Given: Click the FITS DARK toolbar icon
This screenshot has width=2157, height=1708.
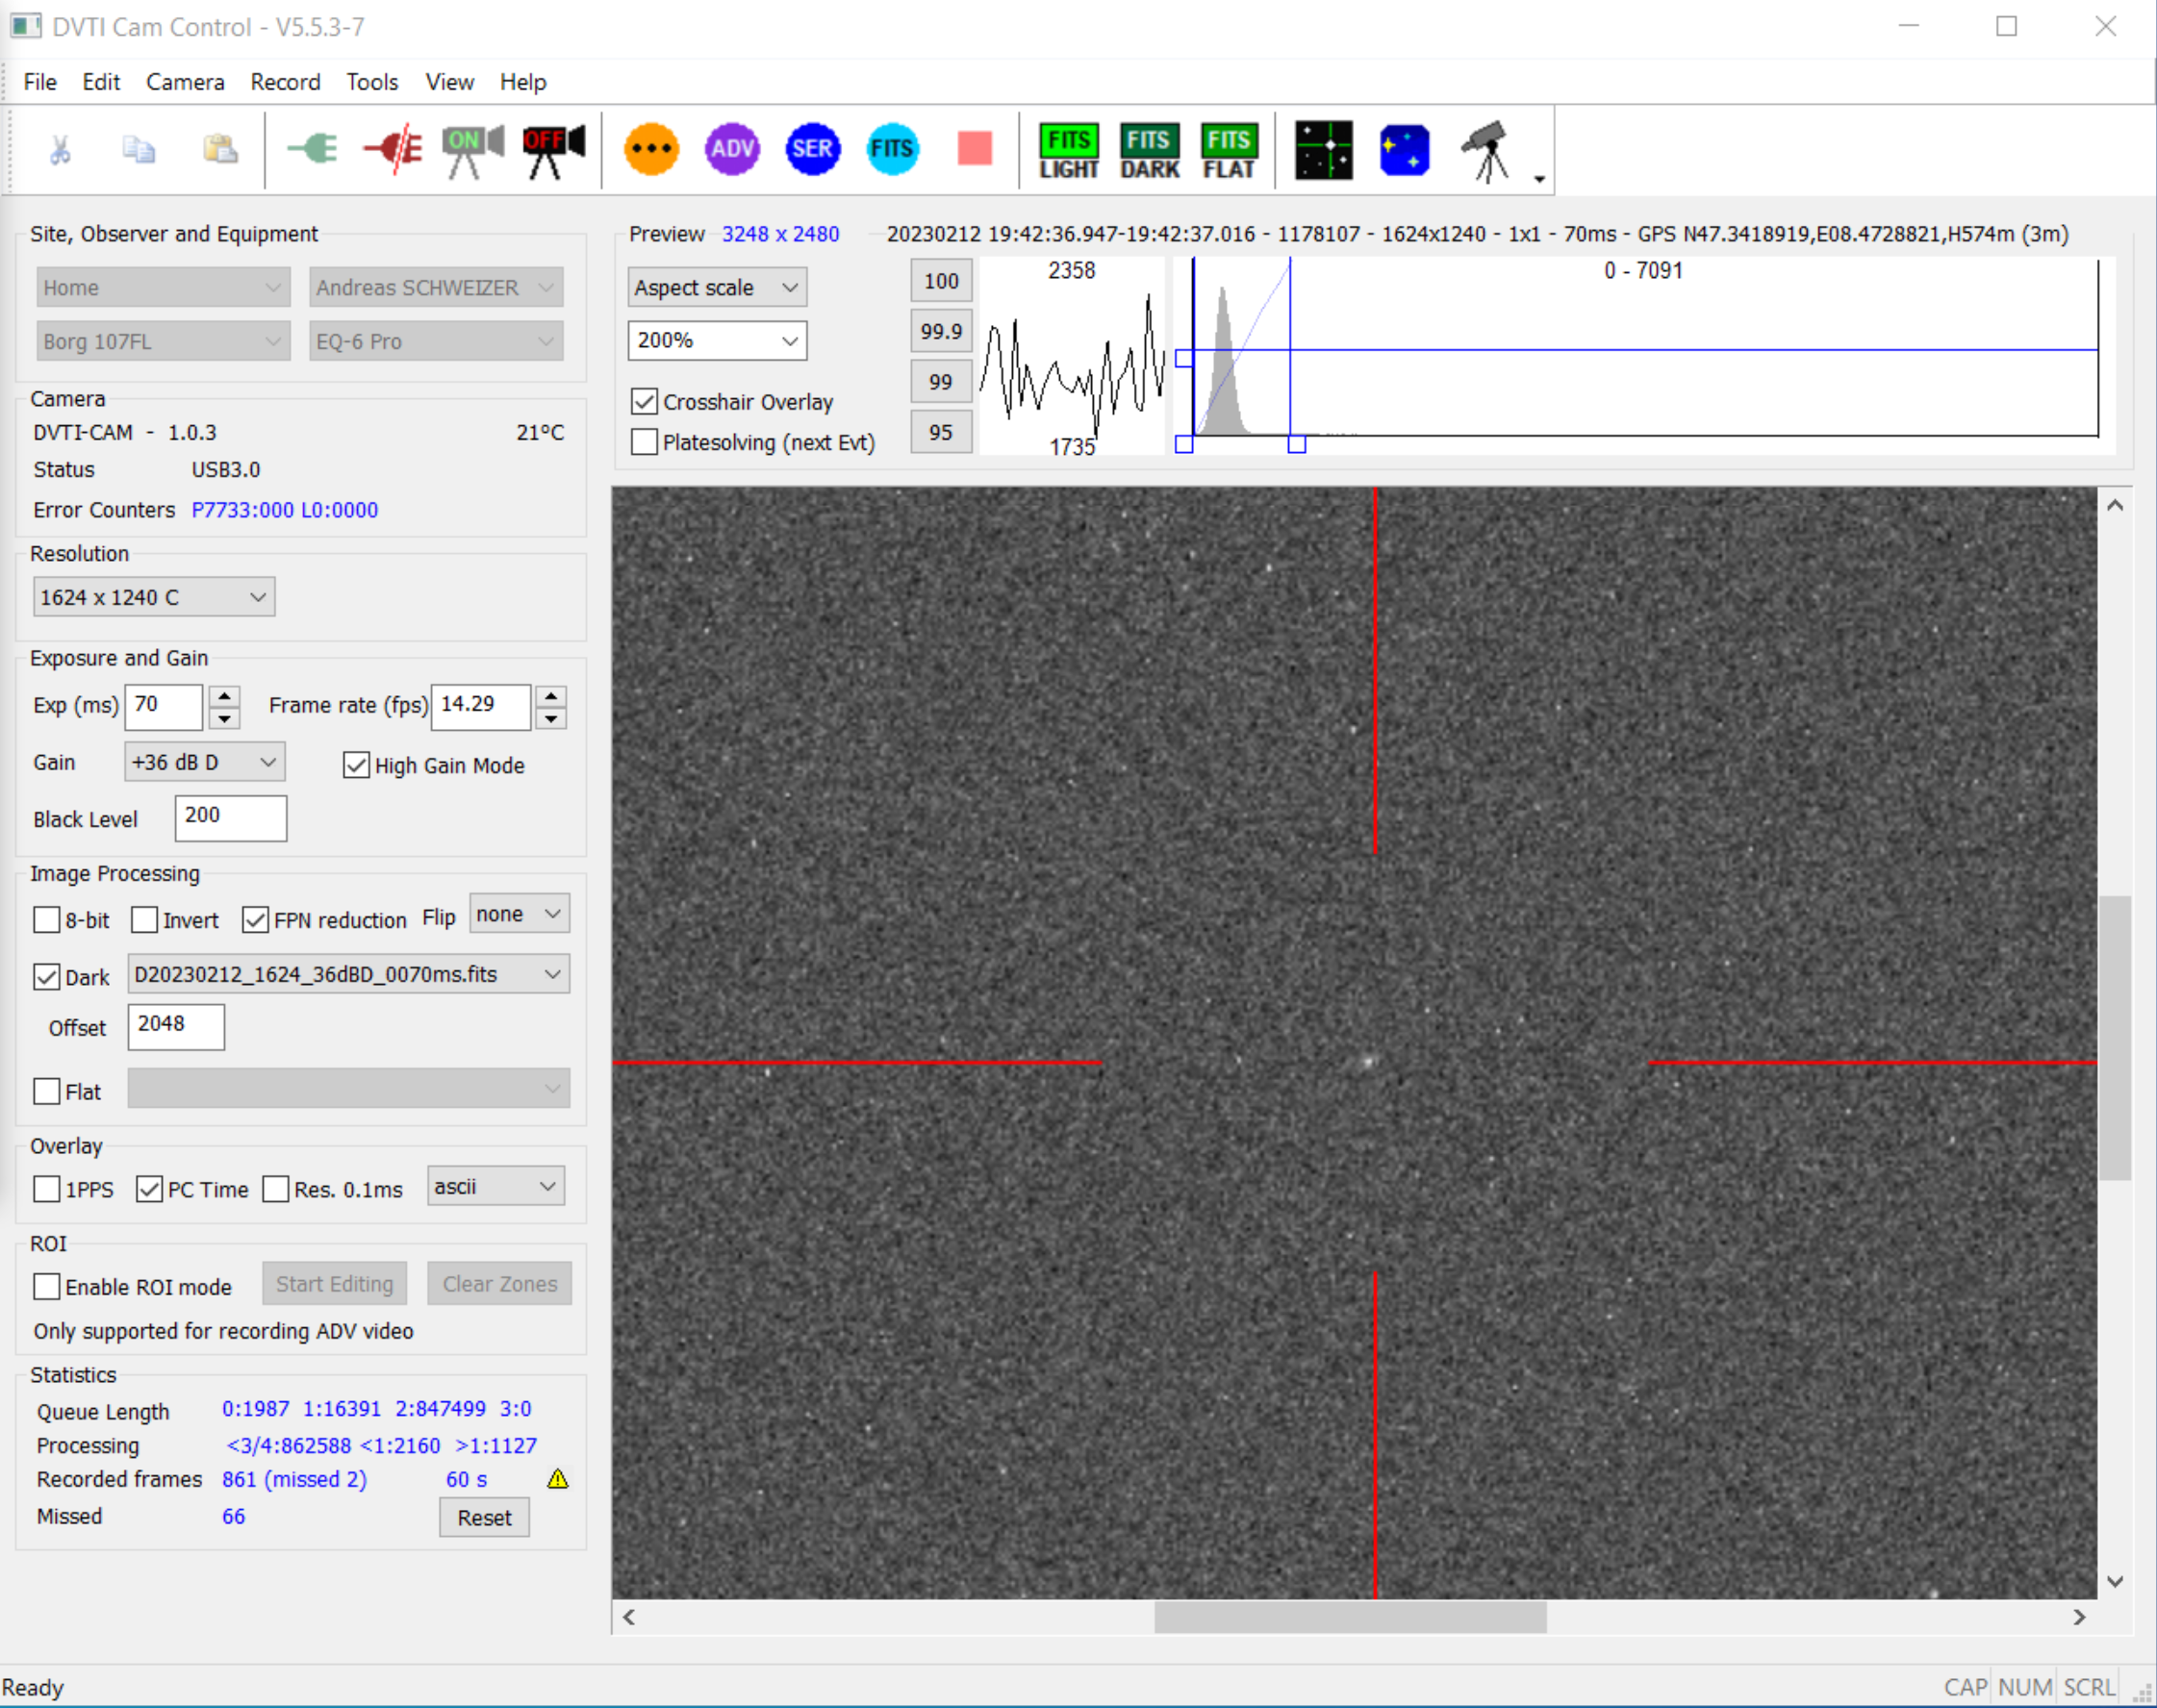Looking at the screenshot, I should pos(1149,152).
